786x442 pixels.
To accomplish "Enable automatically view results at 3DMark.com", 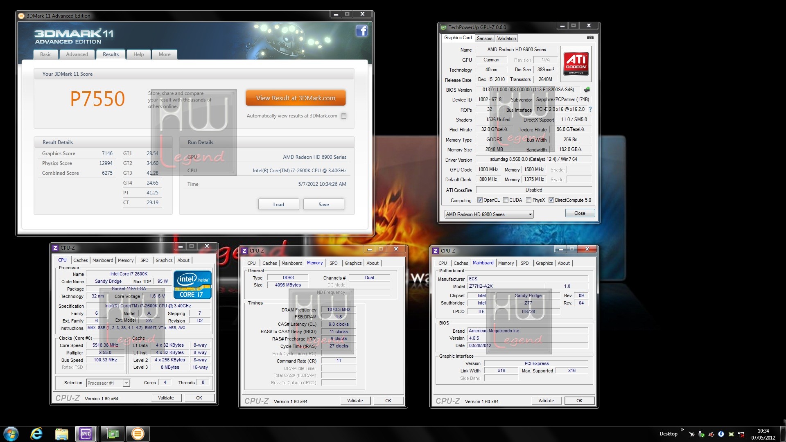I will pyautogui.click(x=344, y=116).
